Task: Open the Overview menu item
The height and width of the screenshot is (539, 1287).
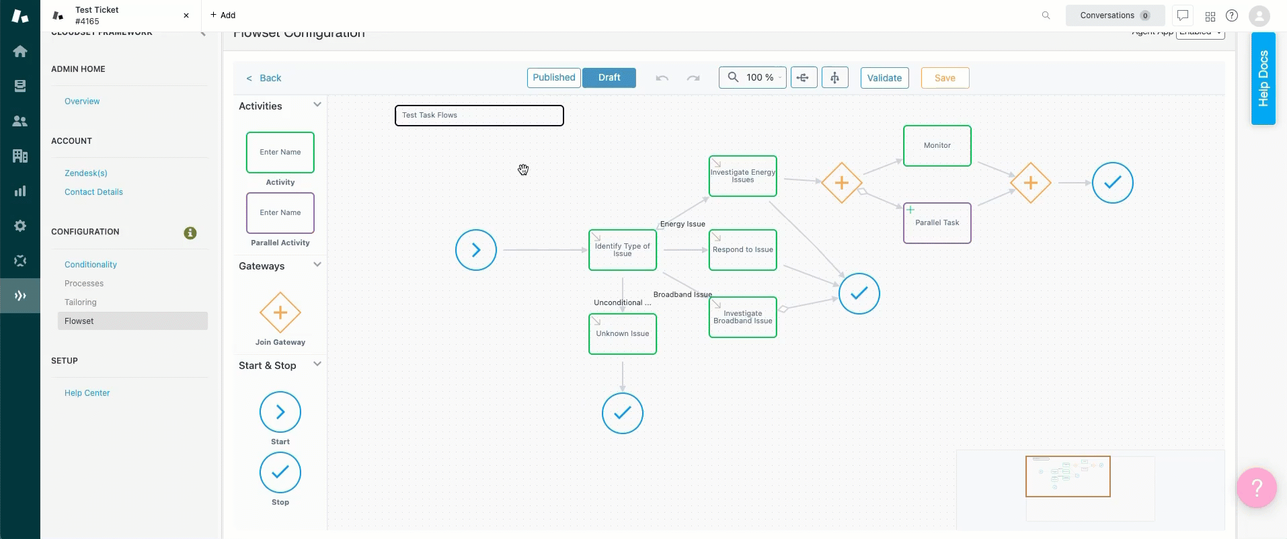Action: click(82, 101)
